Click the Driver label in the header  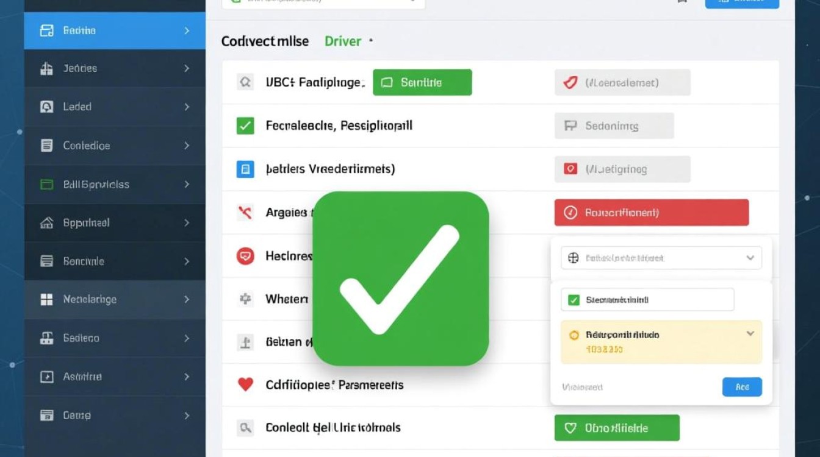(x=343, y=41)
